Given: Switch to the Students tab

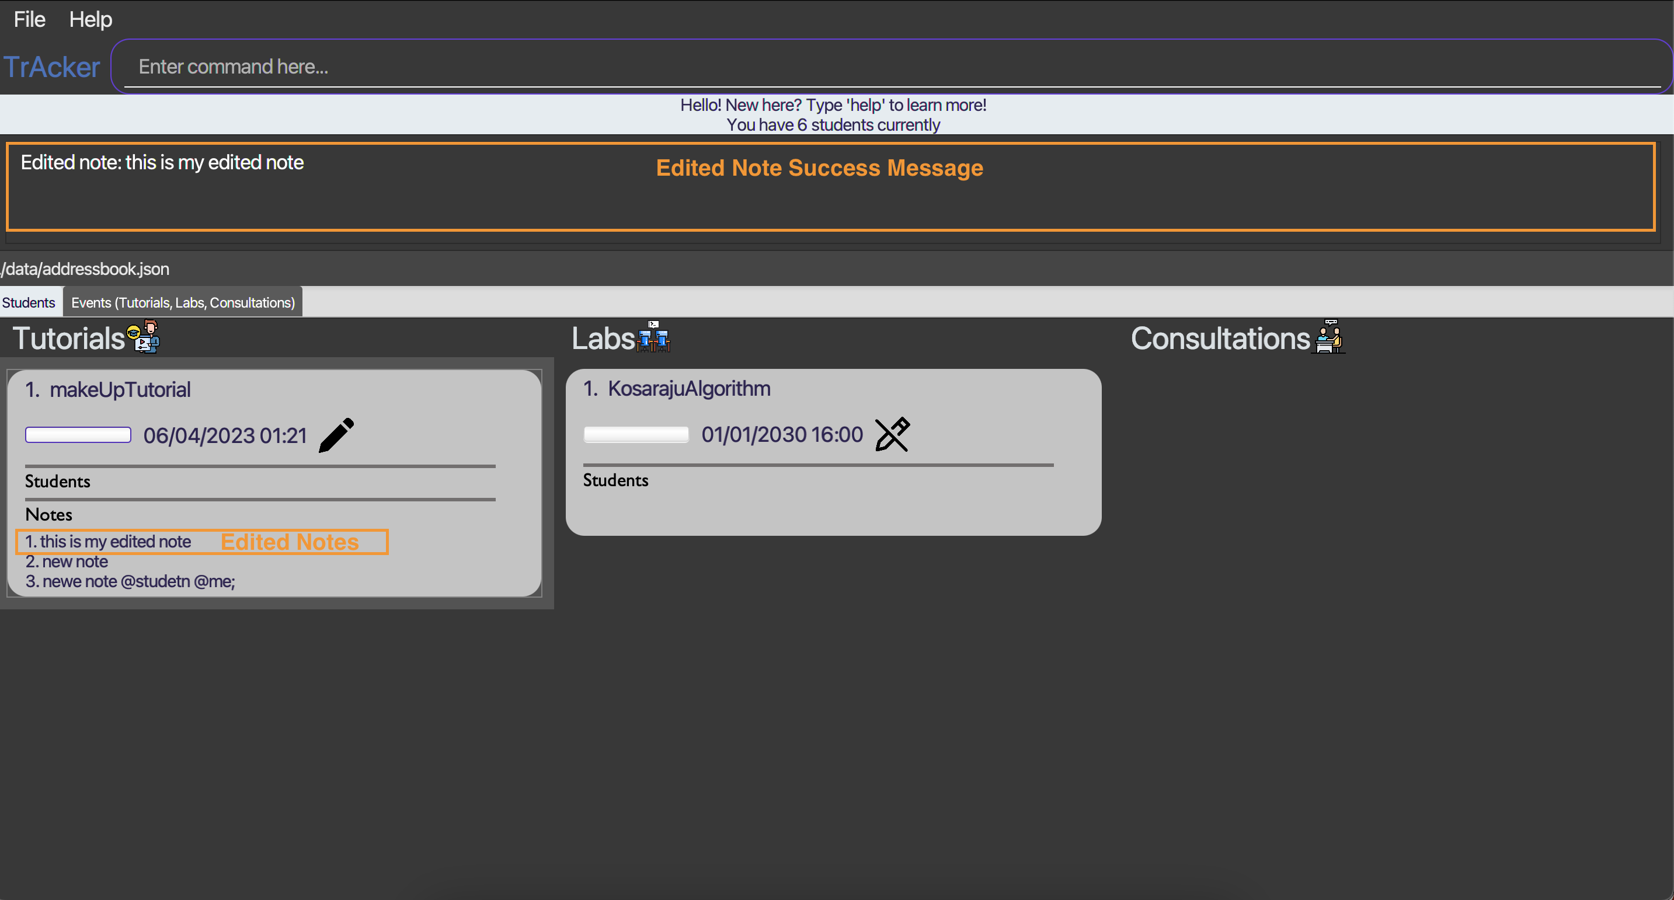Looking at the screenshot, I should pos(29,302).
